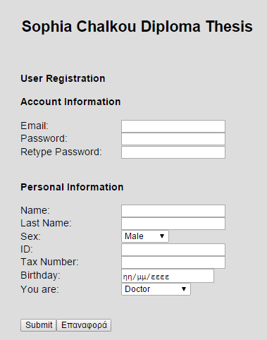267x340 pixels.
Task: Open the Sex dropdown showing Male
Action: (145, 236)
